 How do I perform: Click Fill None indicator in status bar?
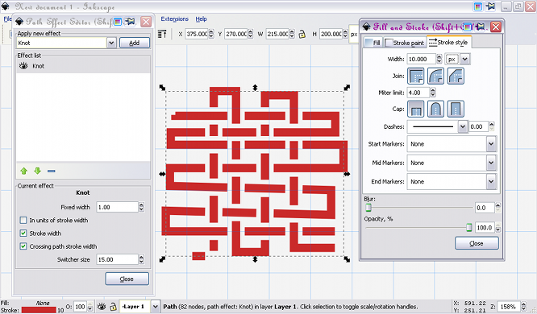click(43, 303)
